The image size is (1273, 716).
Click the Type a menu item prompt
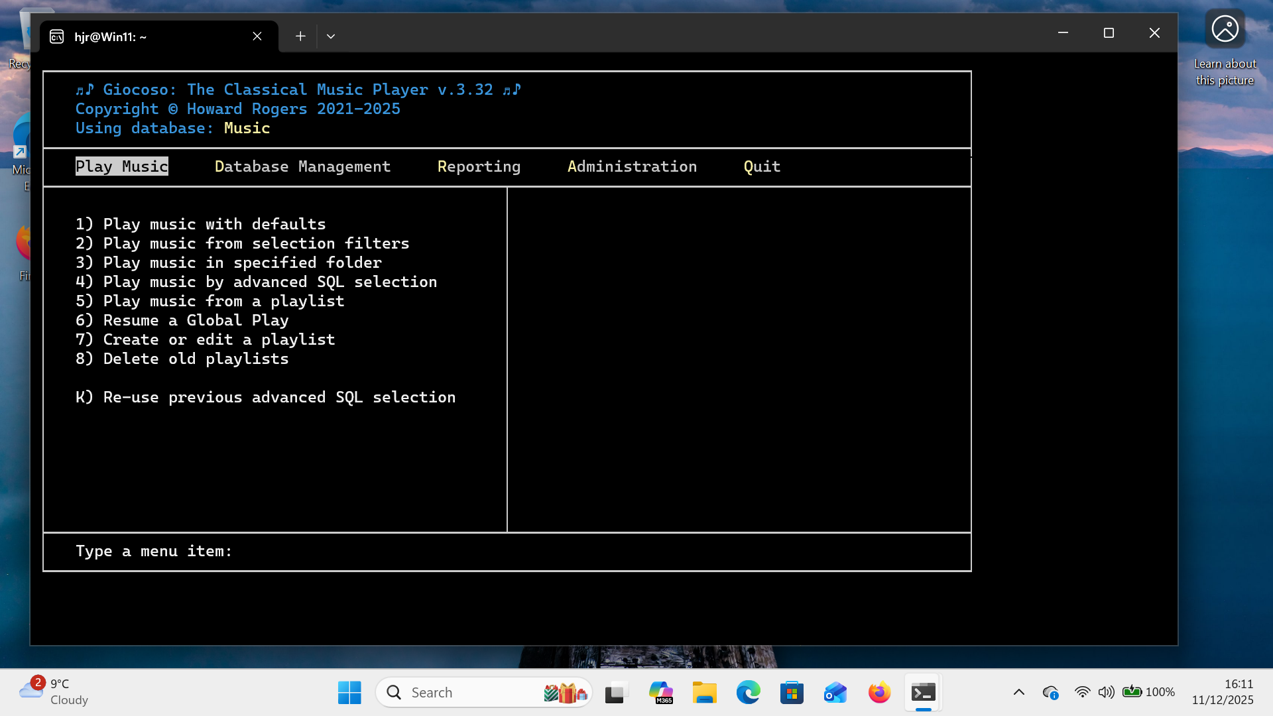(154, 551)
